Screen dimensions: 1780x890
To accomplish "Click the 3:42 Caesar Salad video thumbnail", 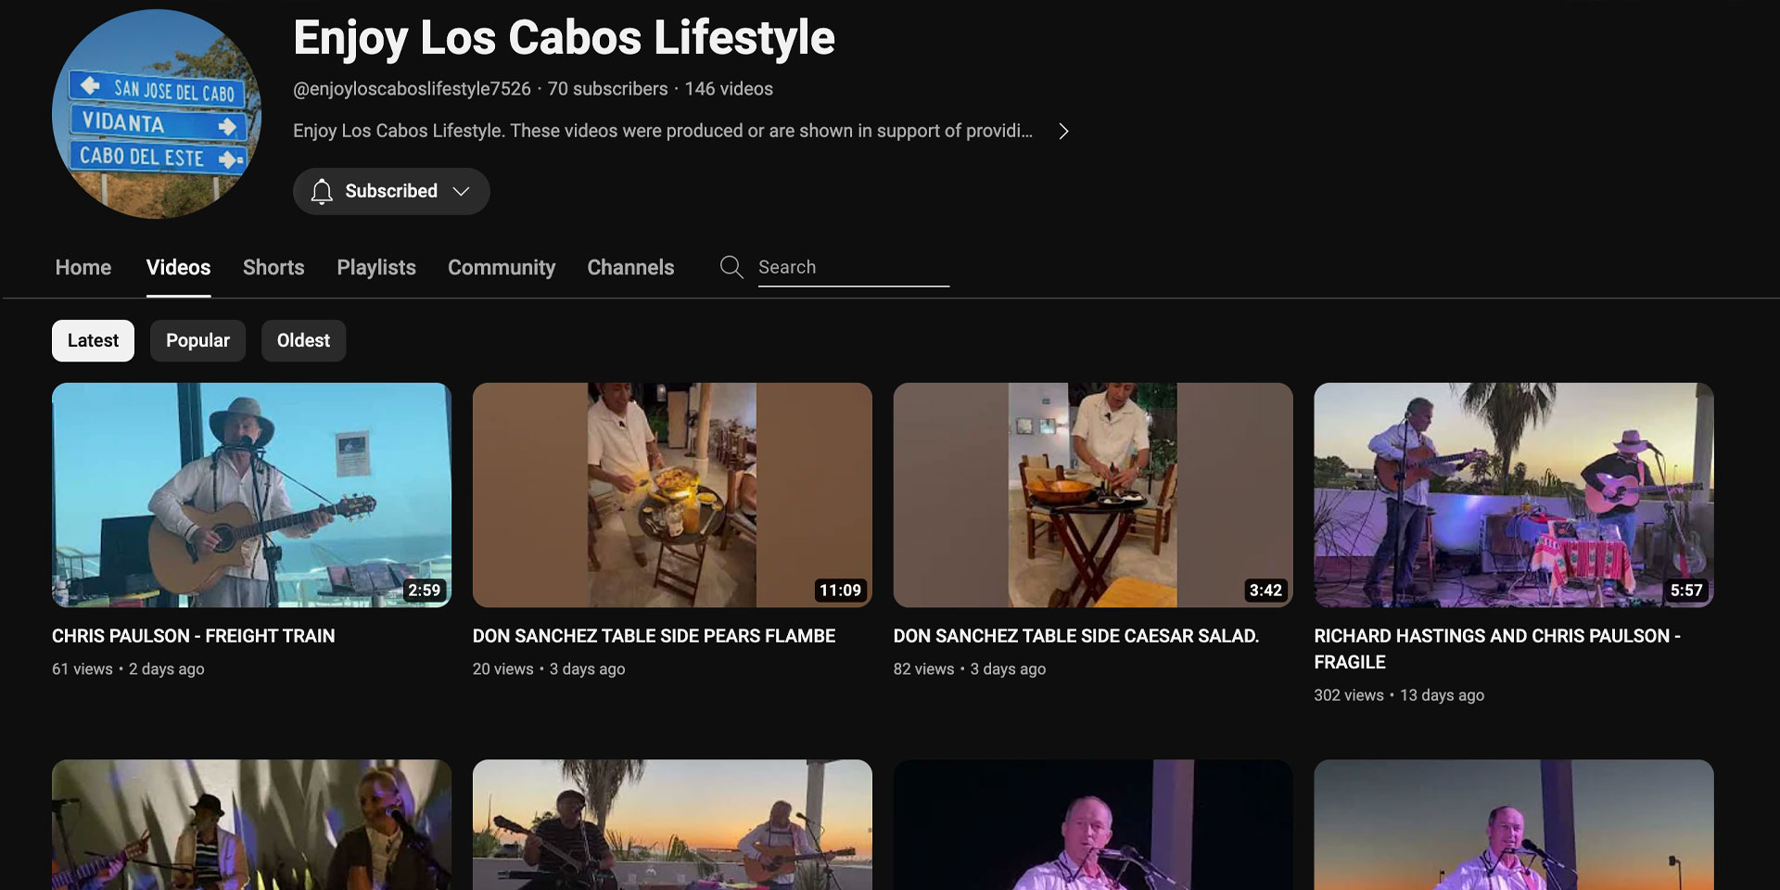I will (1092, 495).
